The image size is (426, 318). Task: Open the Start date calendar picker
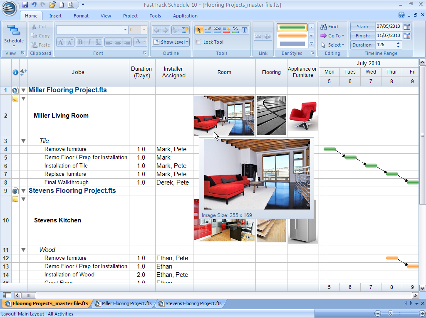point(407,27)
